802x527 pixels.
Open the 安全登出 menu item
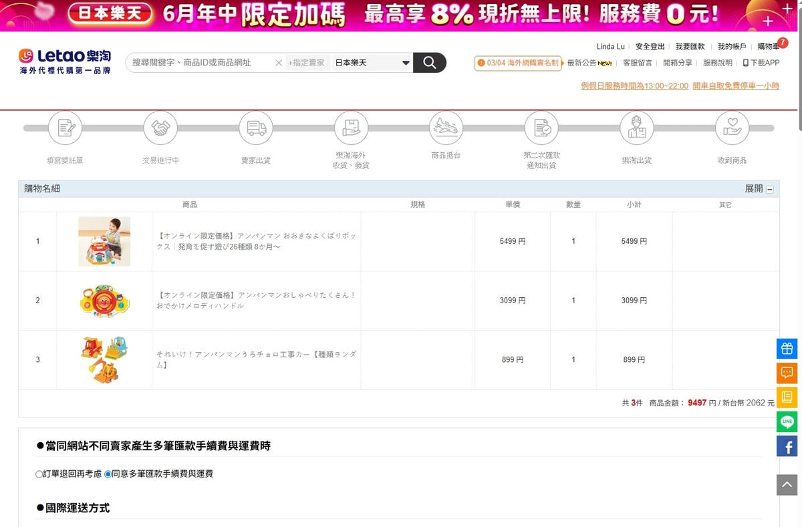[x=650, y=47]
